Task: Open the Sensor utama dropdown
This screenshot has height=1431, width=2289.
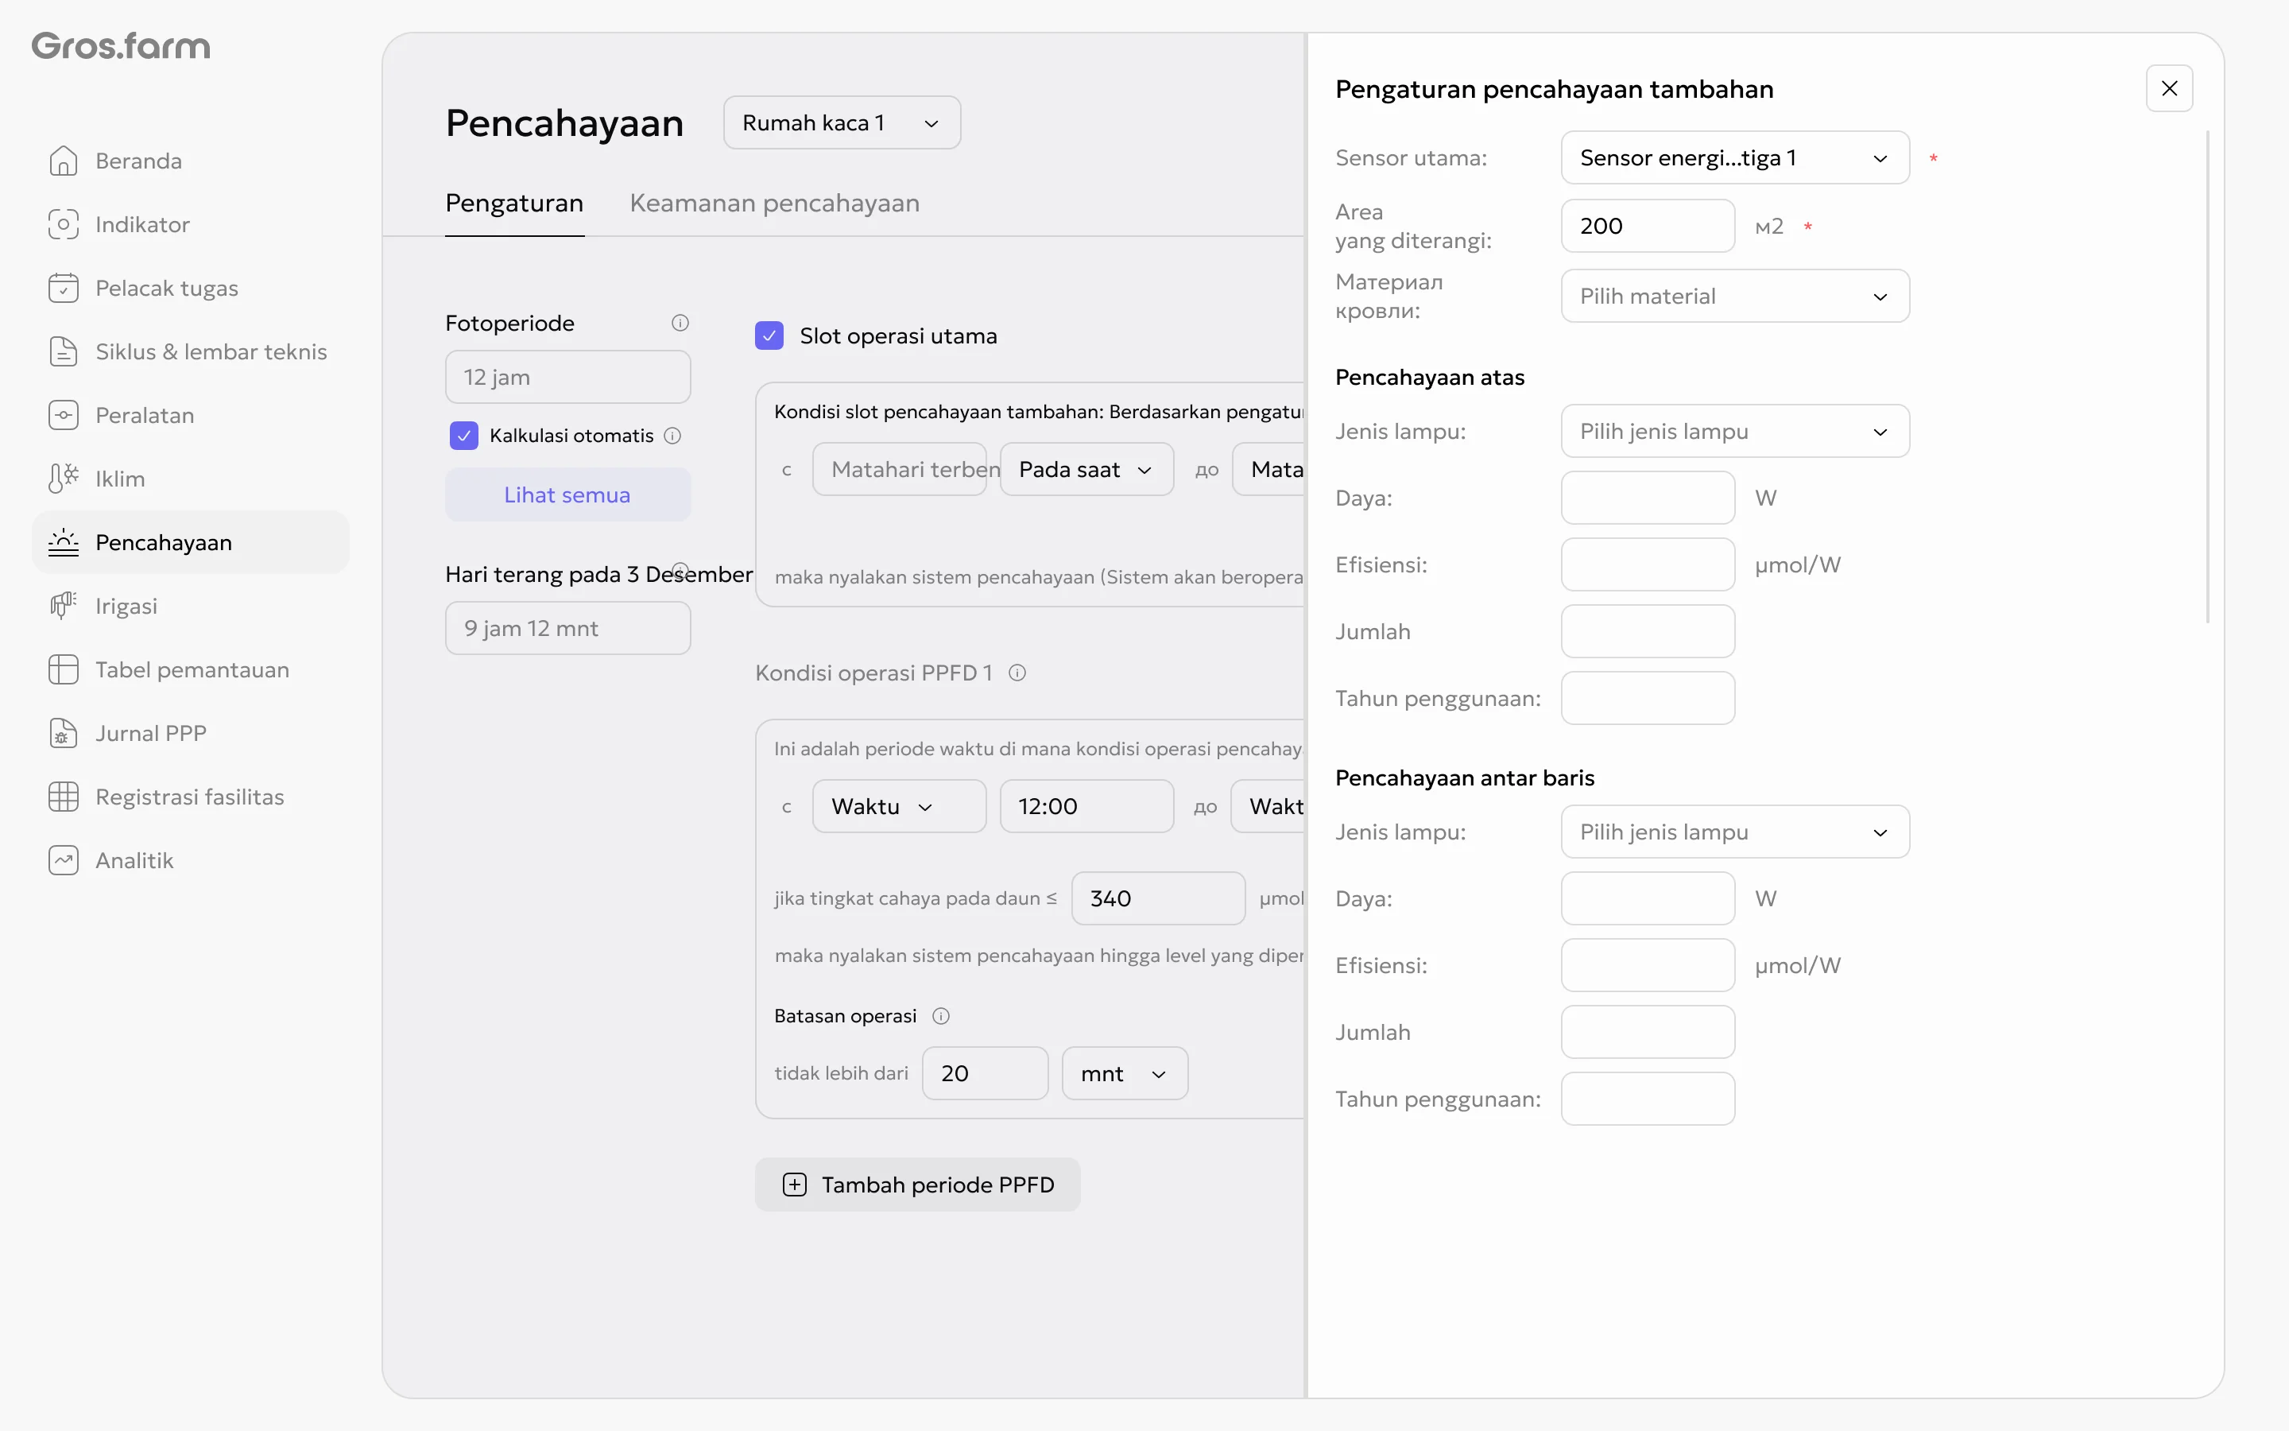Action: (1735, 158)
